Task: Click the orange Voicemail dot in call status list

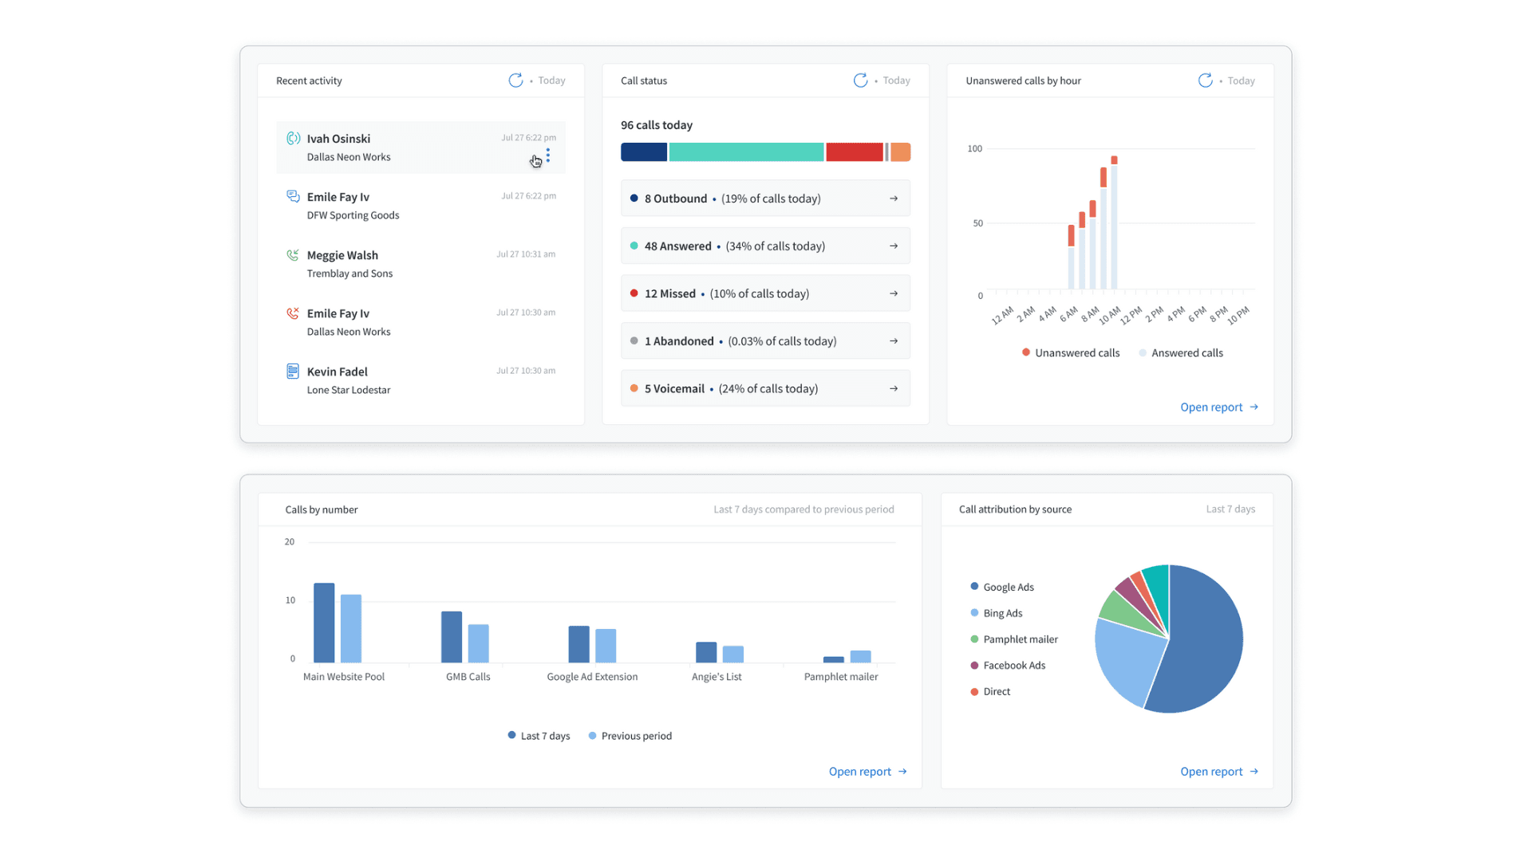Action: click(x=634, y=389)
